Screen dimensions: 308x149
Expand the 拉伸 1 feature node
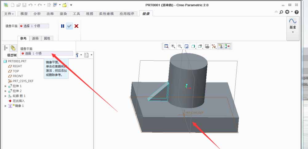[6, 86]
